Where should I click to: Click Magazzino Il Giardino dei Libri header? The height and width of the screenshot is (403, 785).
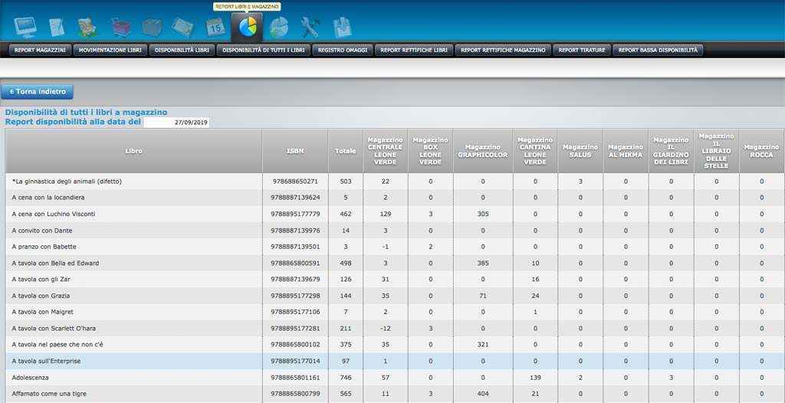pyautogui.click(x=671, y=151)
